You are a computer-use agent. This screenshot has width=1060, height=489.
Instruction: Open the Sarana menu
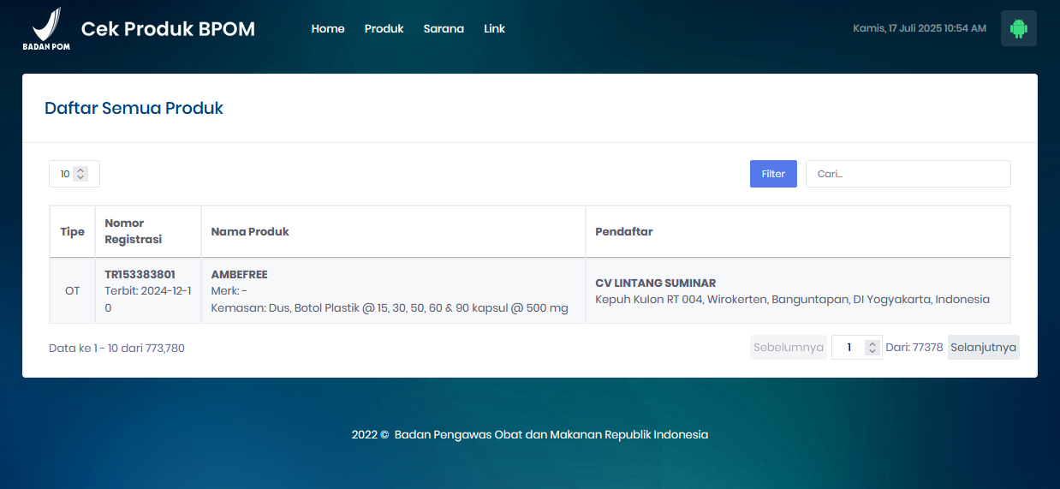(444, 29)
